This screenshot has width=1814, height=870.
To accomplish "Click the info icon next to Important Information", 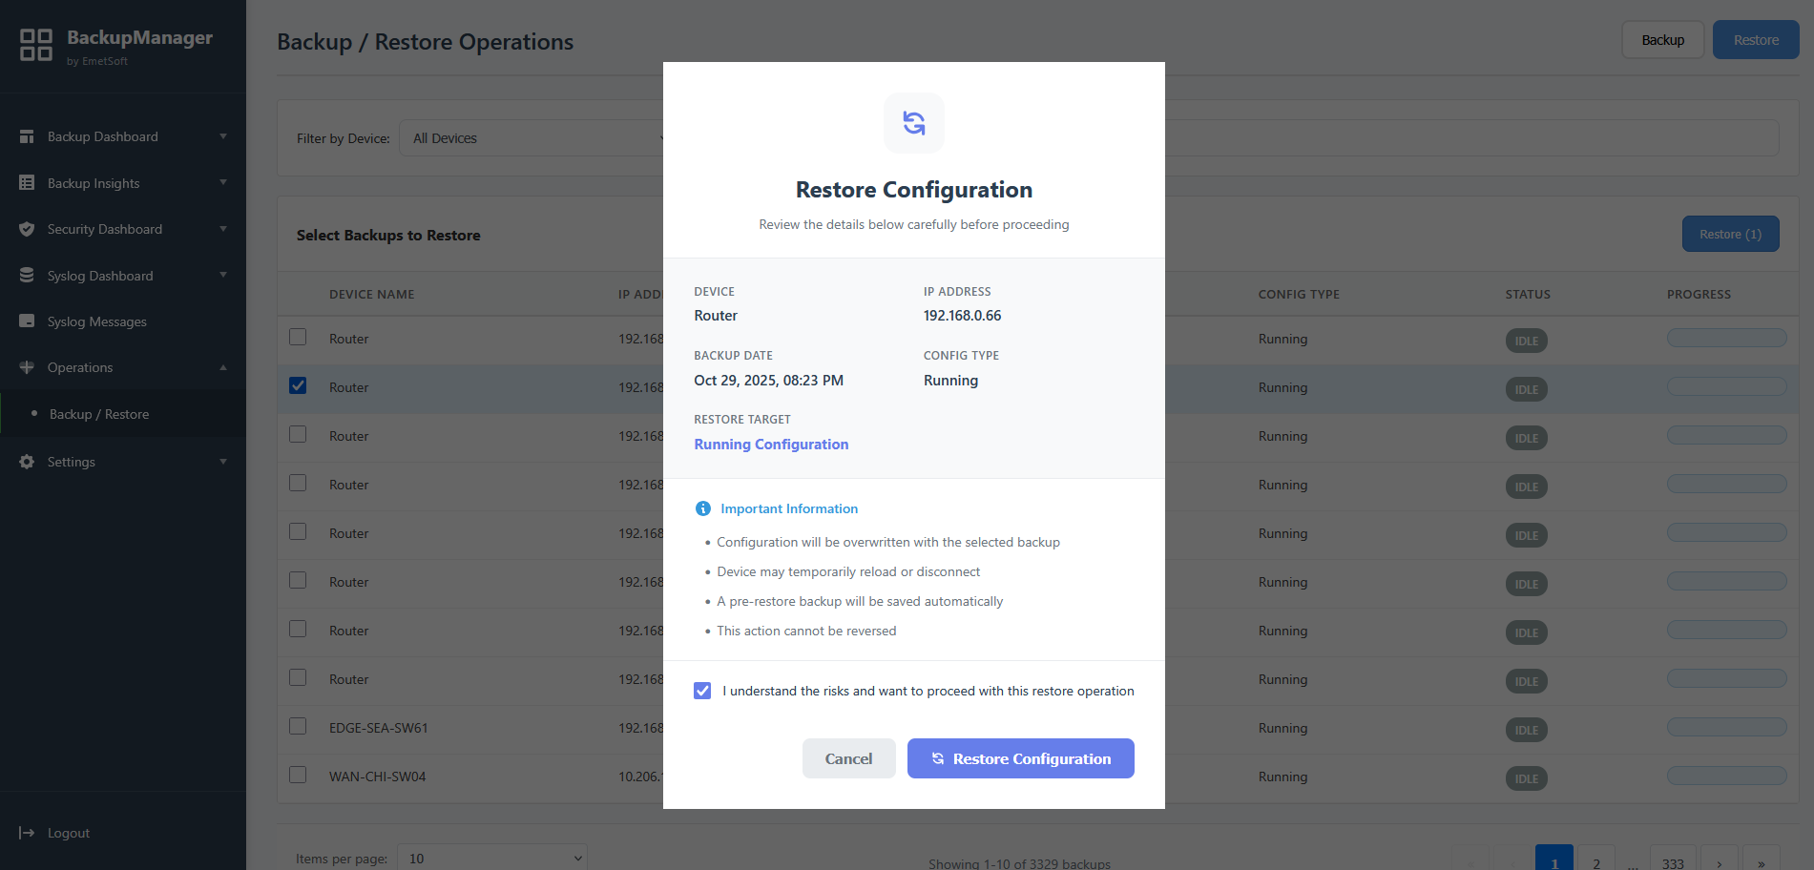I will point(703,507).
